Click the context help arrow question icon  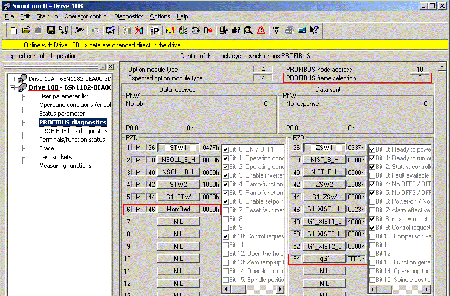314,30
